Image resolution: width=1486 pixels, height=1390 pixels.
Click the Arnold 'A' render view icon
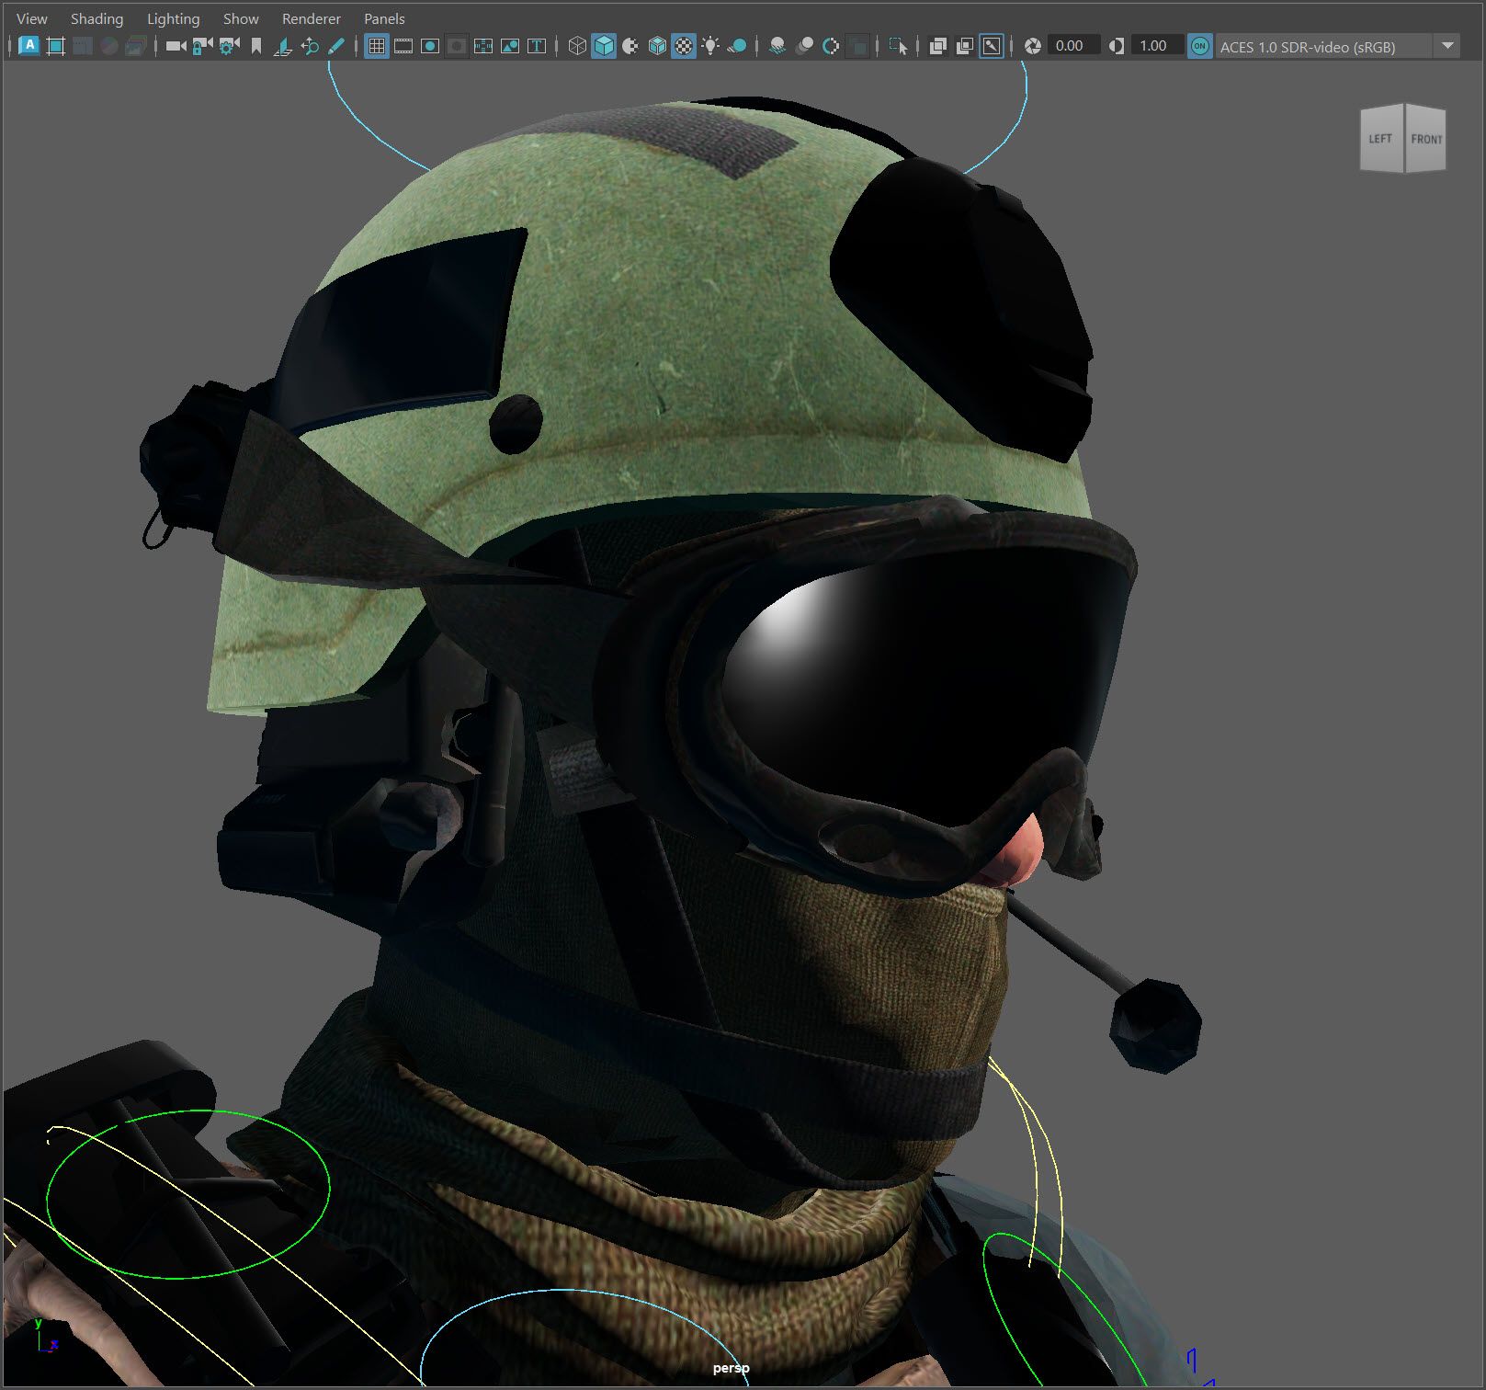point(28,45)
